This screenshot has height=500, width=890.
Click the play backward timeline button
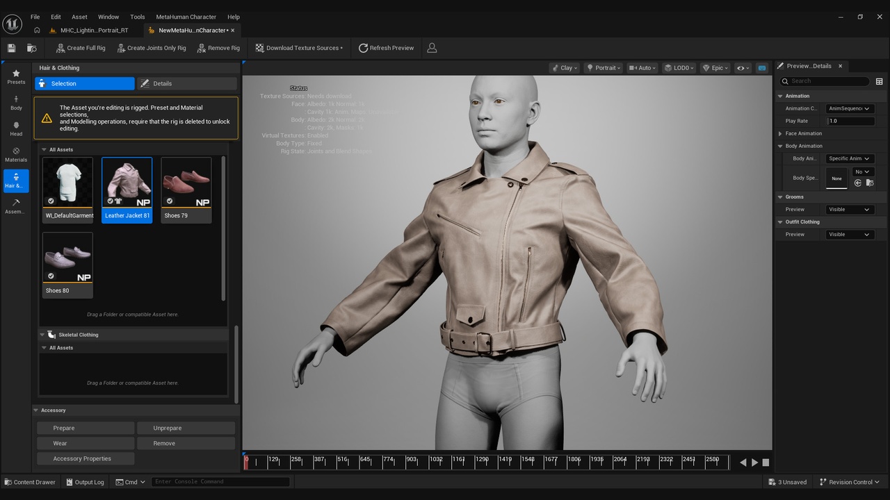[x=743, y=462]
